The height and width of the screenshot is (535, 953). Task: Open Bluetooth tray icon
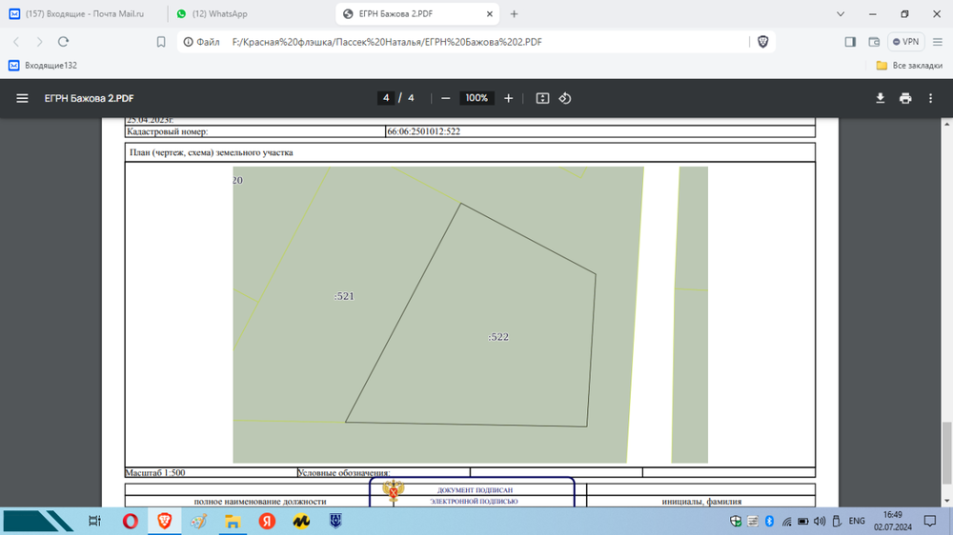769,521
